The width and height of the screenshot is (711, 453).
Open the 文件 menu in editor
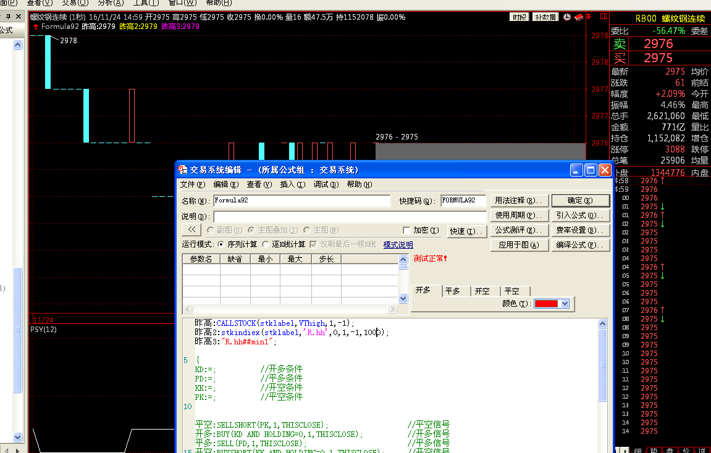[193, 185]
